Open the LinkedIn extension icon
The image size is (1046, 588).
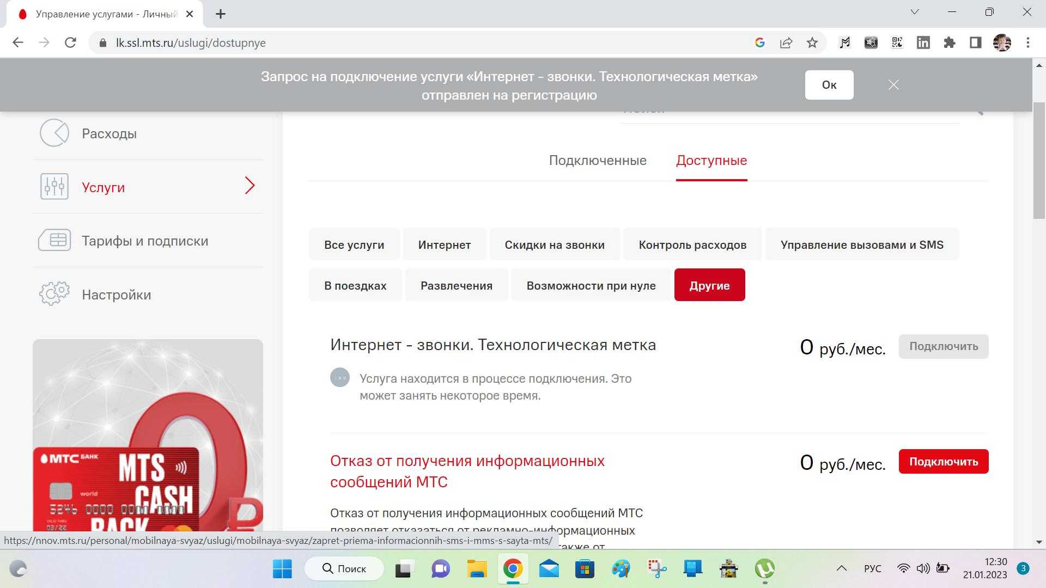pyautogui.click(x=923, y=42)
